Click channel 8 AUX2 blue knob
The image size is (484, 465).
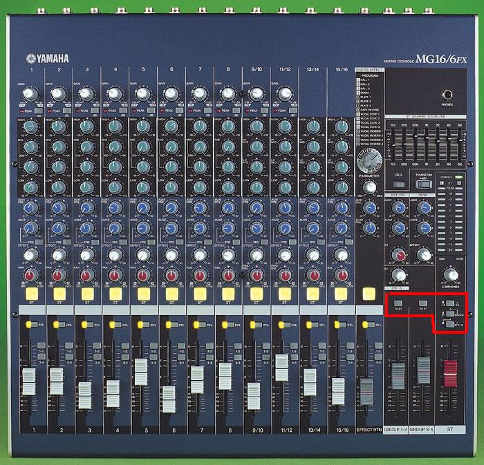tap(228, 228)
